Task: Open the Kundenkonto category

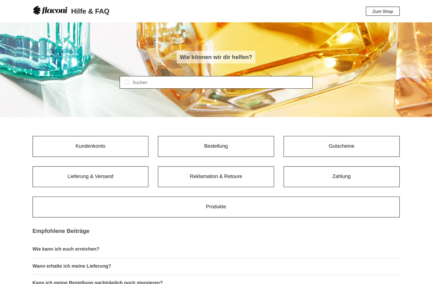Action: click(90, 146)
